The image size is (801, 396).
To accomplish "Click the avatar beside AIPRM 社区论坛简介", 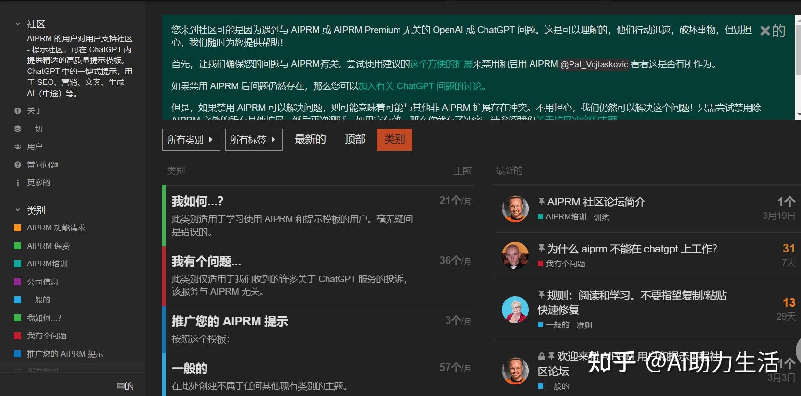I will click(515, 209).
